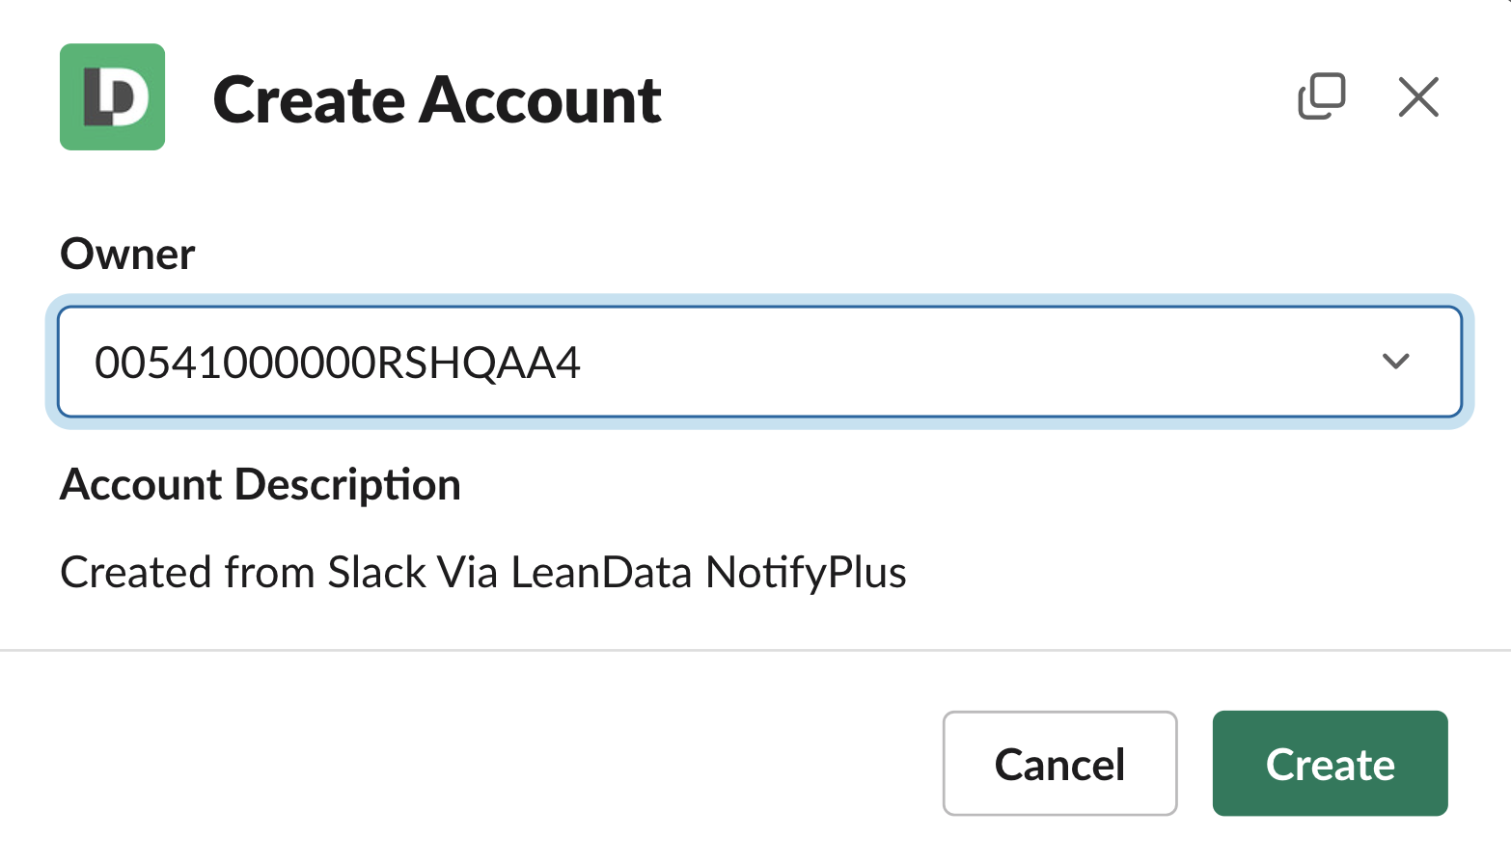Cancel the account creation

[x=1059, y=764]
